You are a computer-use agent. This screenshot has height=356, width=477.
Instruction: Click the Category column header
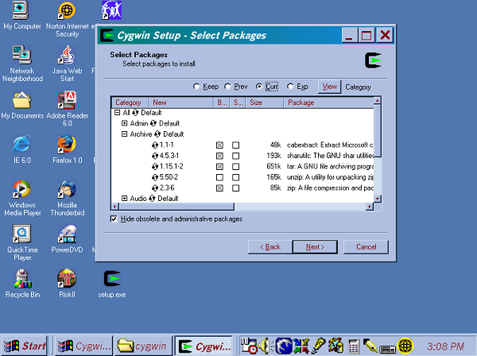coord(130,103)
